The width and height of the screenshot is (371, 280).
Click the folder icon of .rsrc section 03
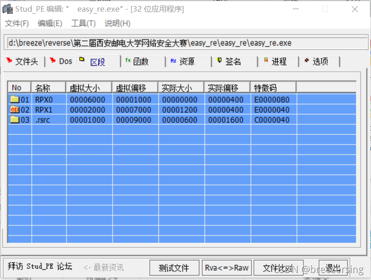15,119
